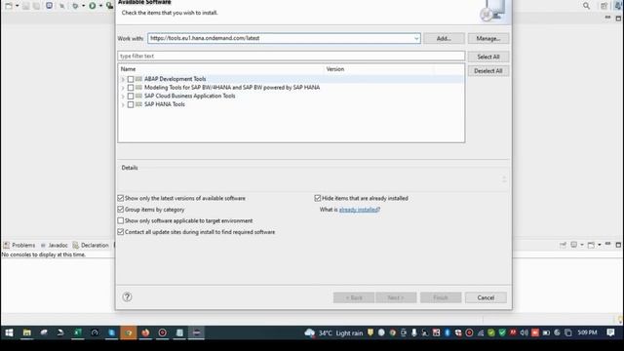The image size is (624, 351).
Task: Toggle Contact all update sites checkbox
Action: (121, 232)
